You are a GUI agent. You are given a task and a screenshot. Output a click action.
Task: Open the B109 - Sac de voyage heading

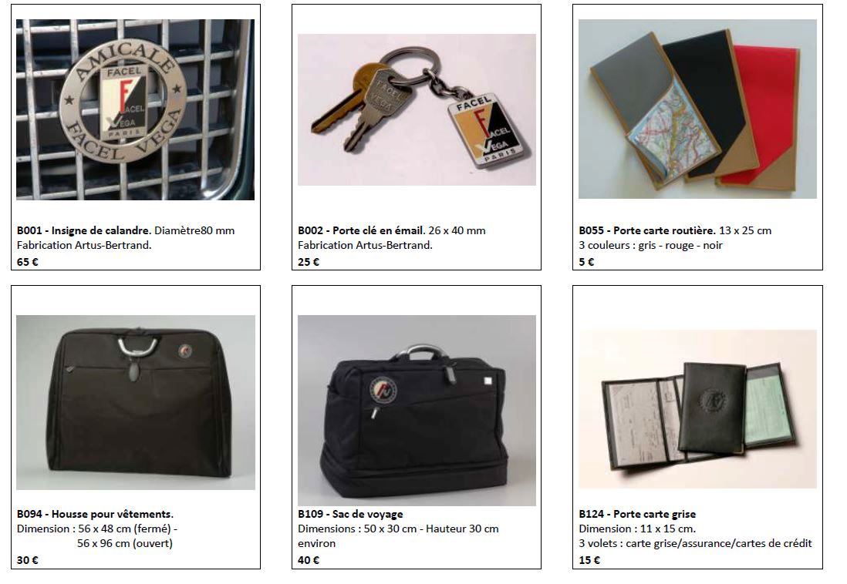tap(350, 515)
